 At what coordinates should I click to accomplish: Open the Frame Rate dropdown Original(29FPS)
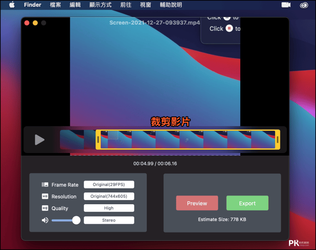pos(109,184)
